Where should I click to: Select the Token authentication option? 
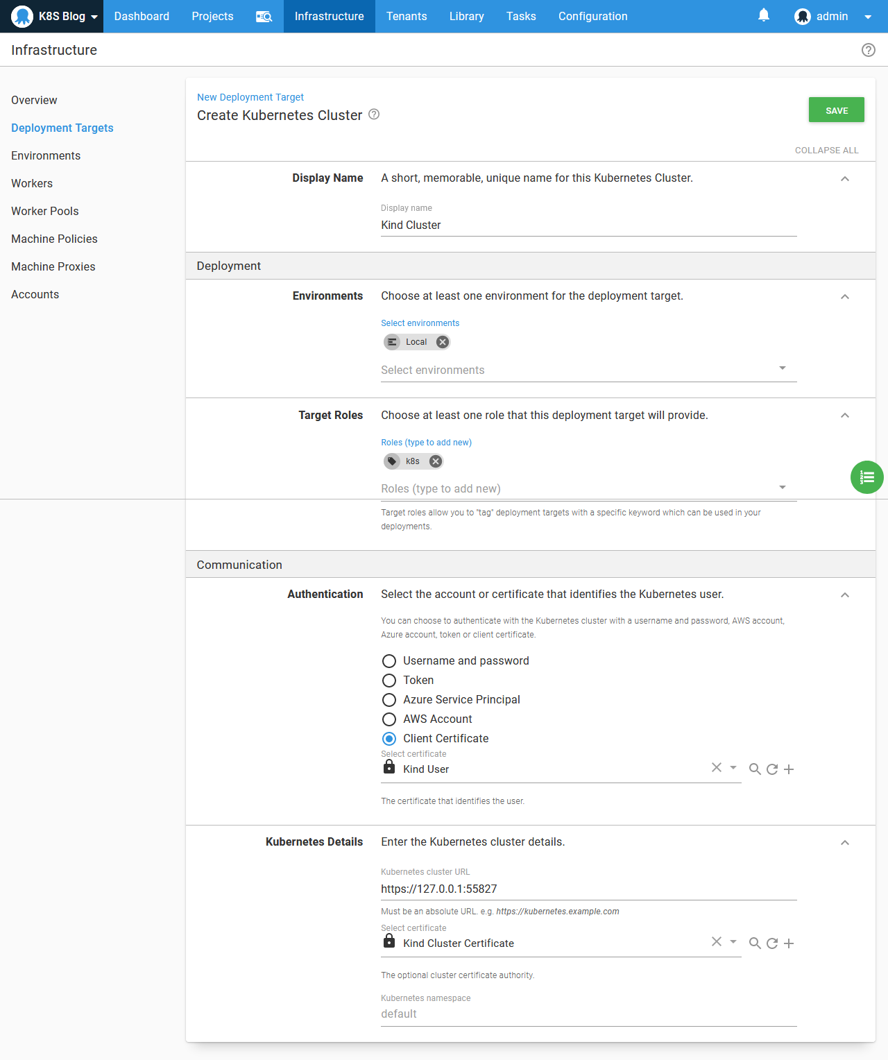coord(389,681)
